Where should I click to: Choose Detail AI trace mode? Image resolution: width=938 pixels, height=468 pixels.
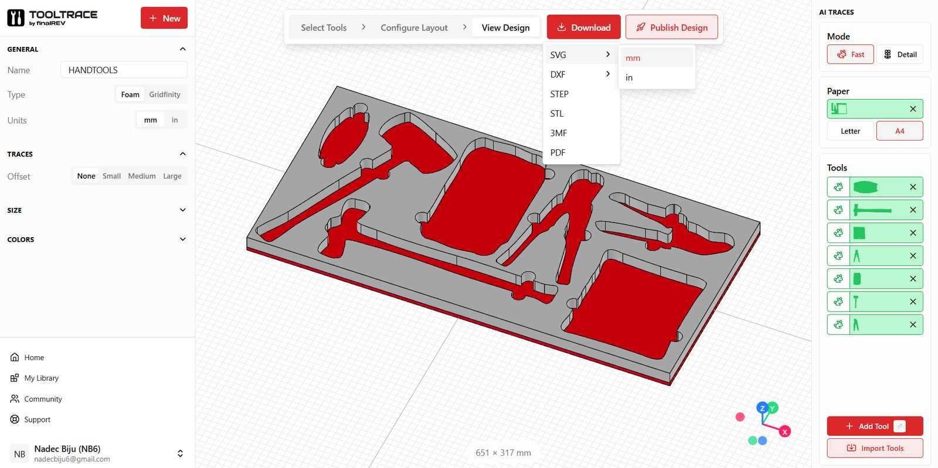coord(900,54)
